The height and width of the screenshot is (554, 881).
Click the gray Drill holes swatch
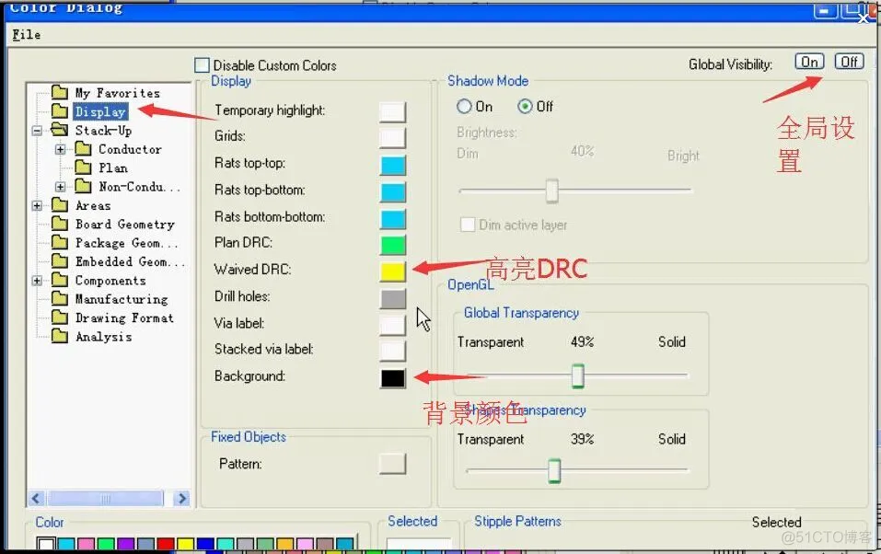392,299
